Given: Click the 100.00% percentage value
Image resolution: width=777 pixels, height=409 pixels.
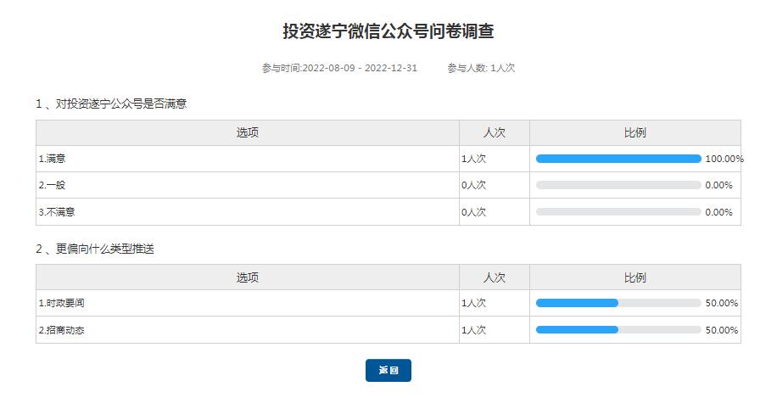Looking at the screenshot, I should [x=724, y=159].
